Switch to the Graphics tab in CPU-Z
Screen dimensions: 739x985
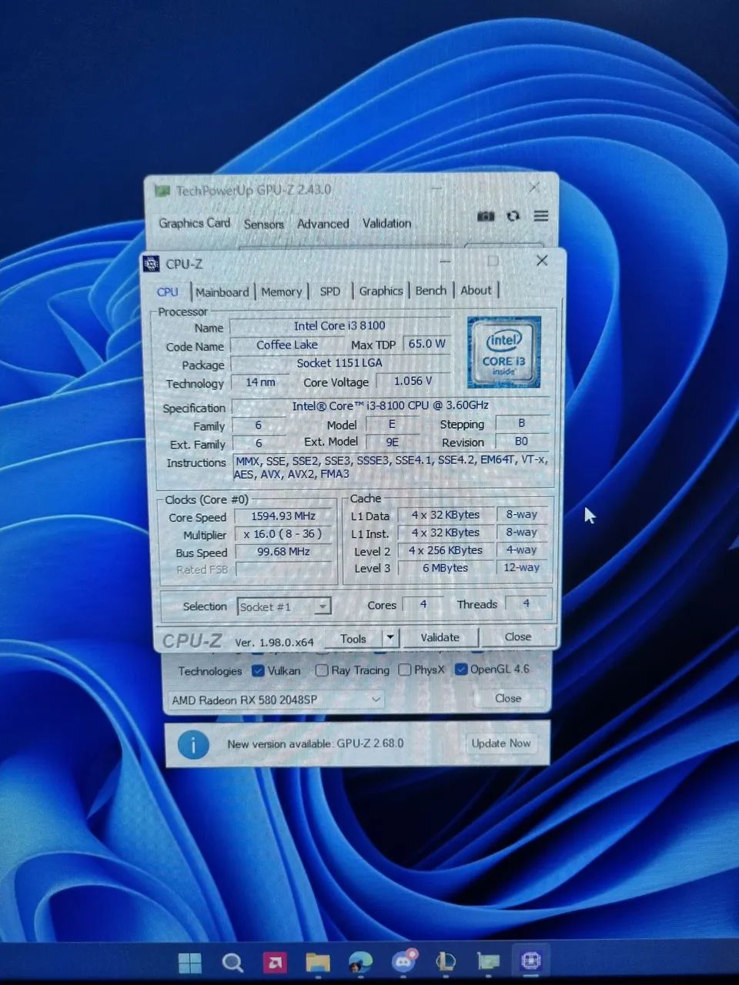tap(380, 291)
